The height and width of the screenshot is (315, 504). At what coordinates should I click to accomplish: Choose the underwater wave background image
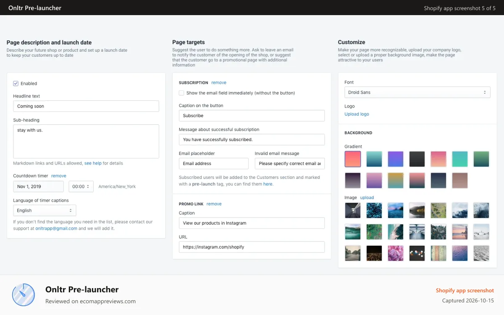pos(353,232)
